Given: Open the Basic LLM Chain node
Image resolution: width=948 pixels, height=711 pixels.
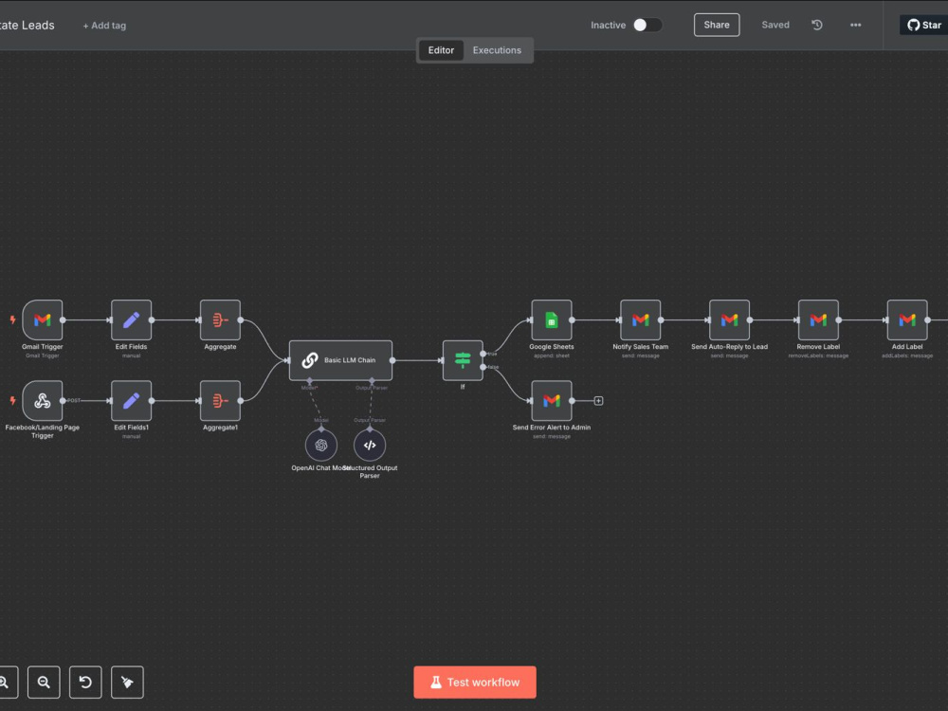Looking at the screenshot, I should click(340, 360).
